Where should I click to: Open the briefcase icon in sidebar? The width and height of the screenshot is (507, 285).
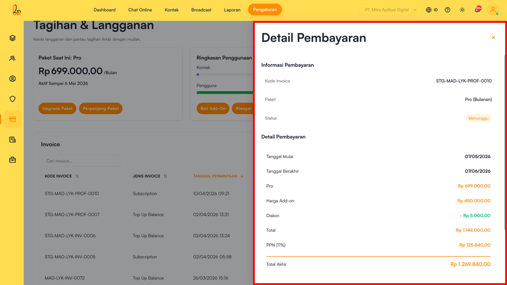(12, 160)
